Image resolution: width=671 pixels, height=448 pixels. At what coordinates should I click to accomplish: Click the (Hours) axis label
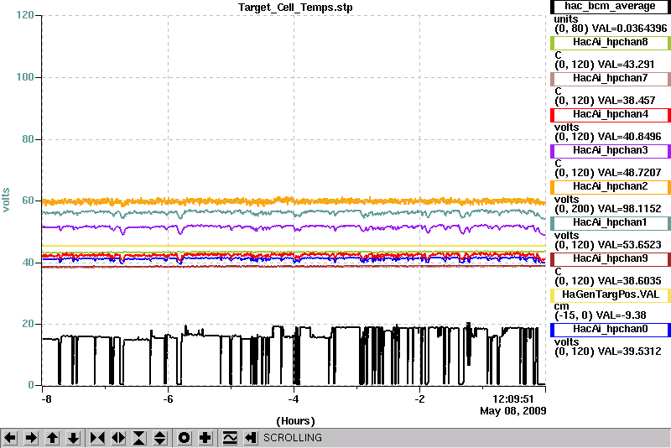(x=296, y=421)
